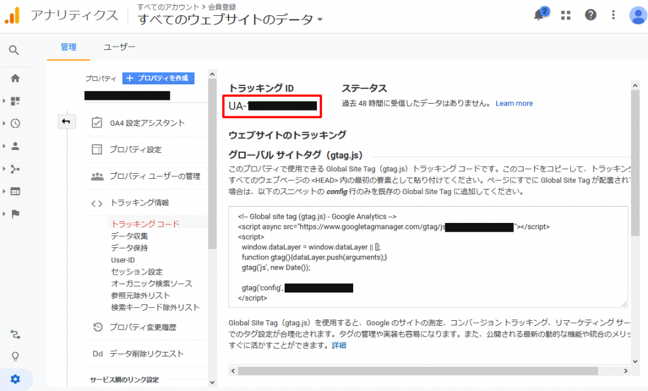The image size is (648, 391).
Task: Click the back arrow button in property column
Action: [x=66, y=121]
